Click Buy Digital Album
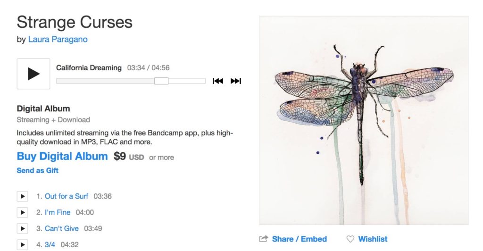The width and height of the screenshot is (483, 251). click(62, 156)
